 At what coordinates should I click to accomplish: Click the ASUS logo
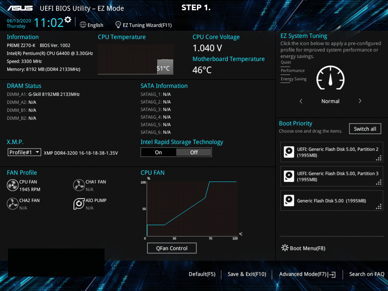pos(20,8)
